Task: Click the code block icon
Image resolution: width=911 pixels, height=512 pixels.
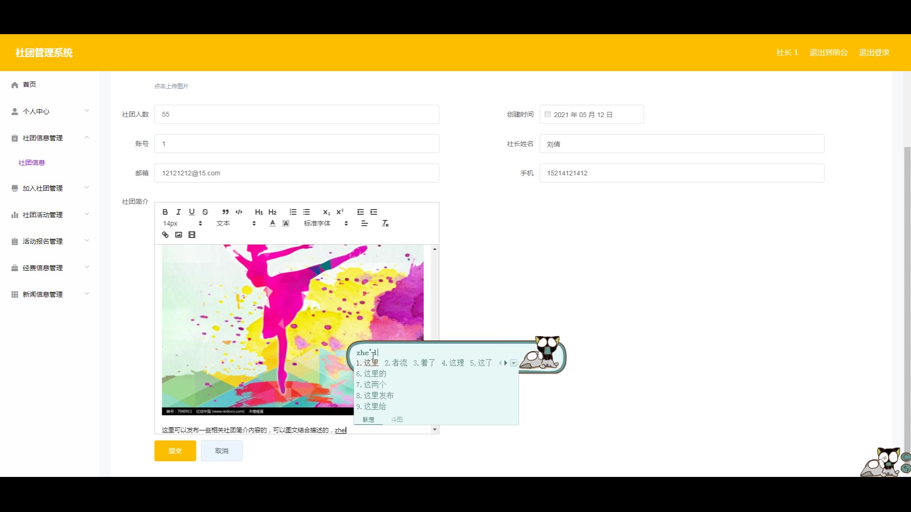Action: (239, 212)
